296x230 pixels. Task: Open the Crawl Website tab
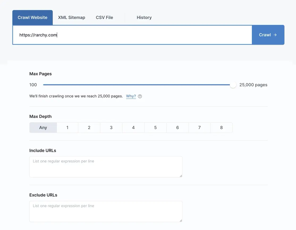(x=32, y=17)
